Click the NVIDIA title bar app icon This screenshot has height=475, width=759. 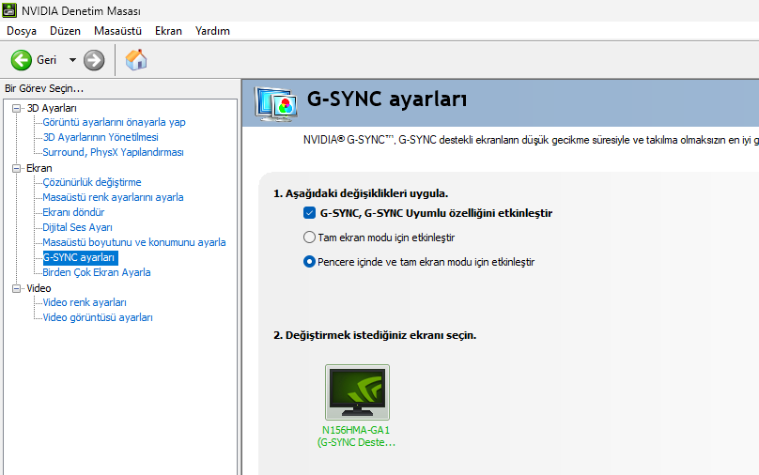(9, 10)
